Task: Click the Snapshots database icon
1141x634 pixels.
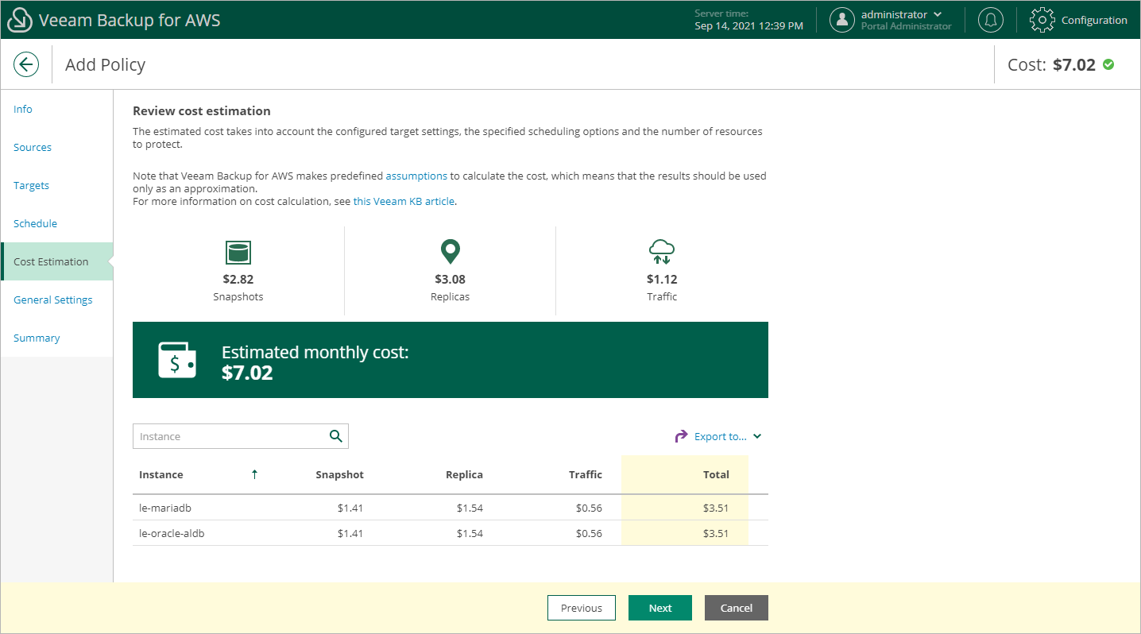Action: (x=238, y=253)
